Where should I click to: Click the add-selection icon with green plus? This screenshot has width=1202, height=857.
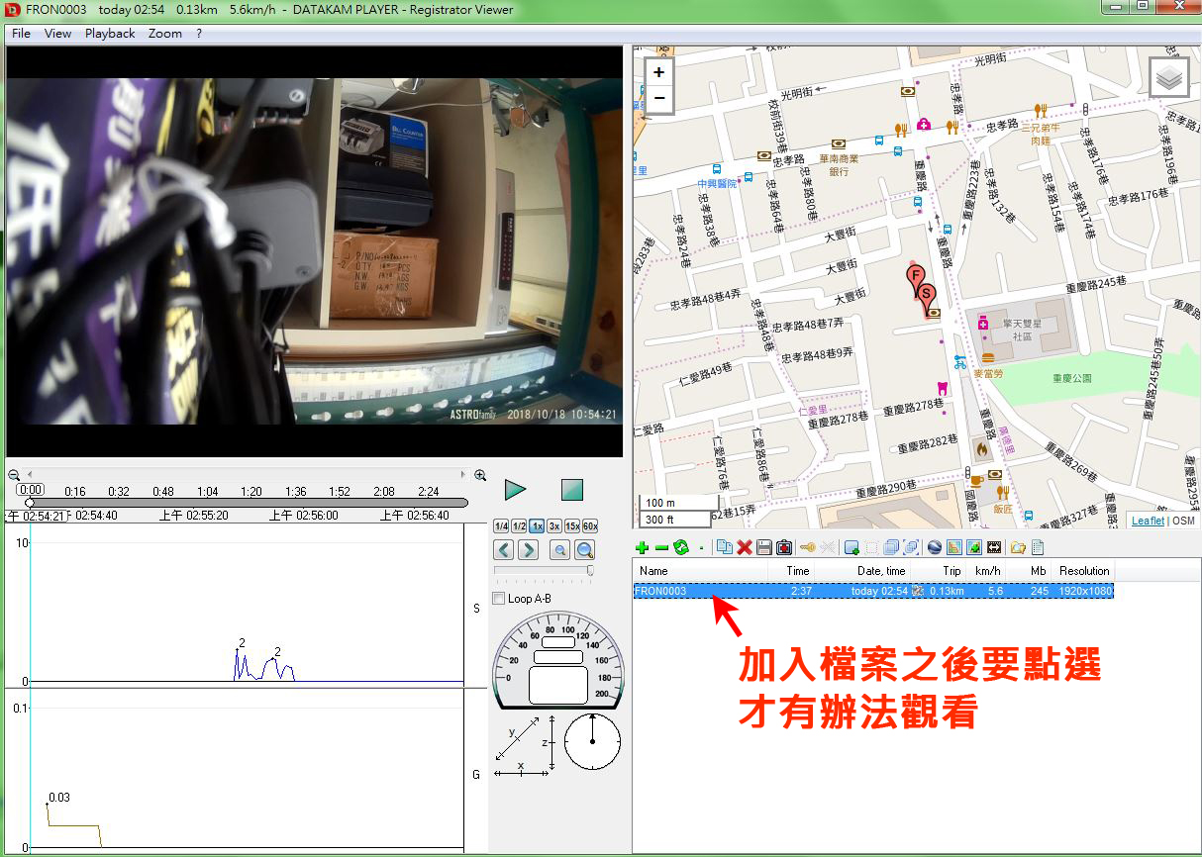pos(851,547)
